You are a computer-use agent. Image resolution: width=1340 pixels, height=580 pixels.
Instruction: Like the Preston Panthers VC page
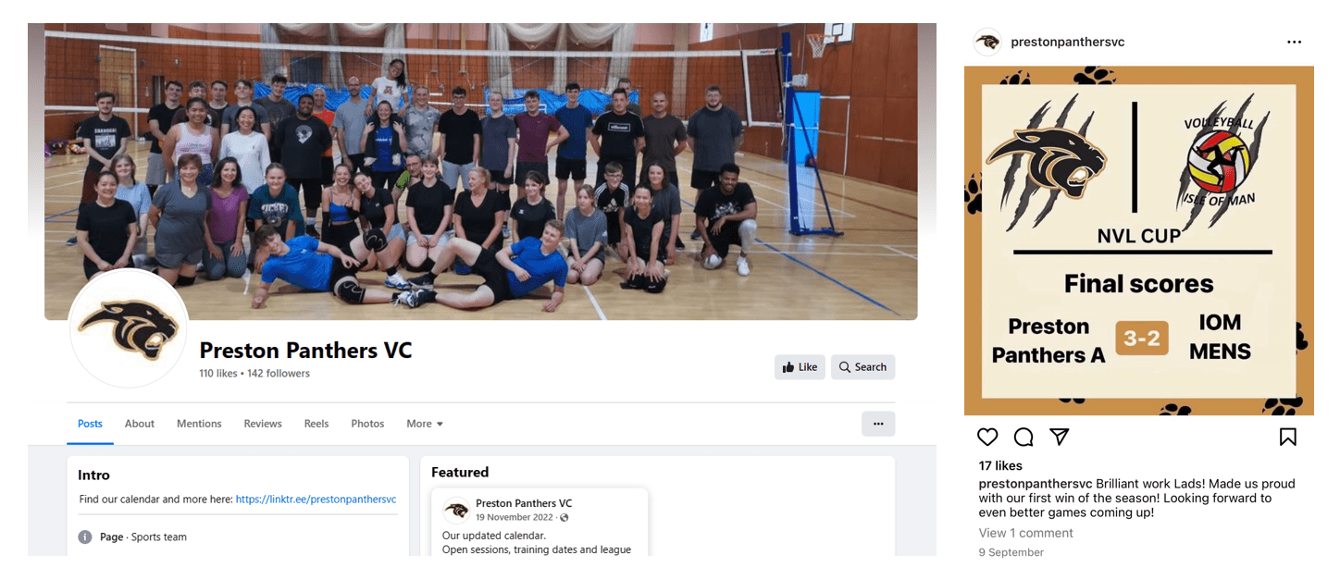click(x=800, y=367)
